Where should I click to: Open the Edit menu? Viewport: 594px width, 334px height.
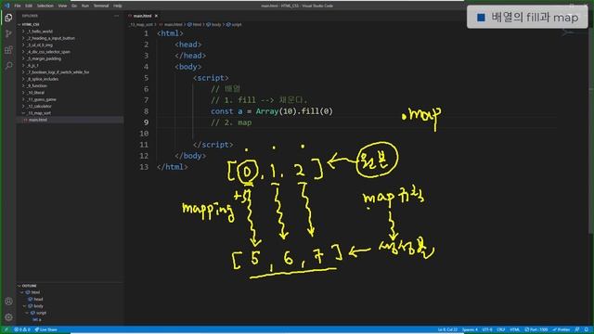tap(29, 6)
